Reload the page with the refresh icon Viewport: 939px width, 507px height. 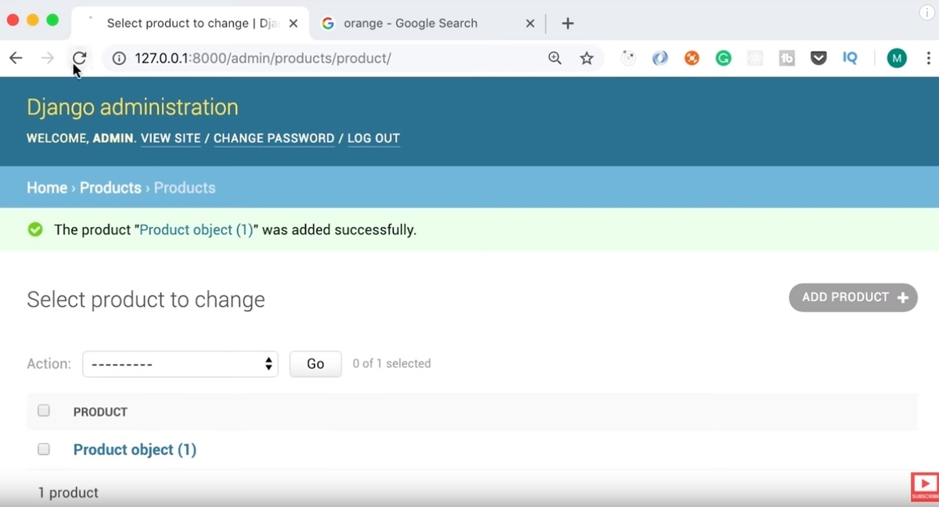(x=79, y=58)
